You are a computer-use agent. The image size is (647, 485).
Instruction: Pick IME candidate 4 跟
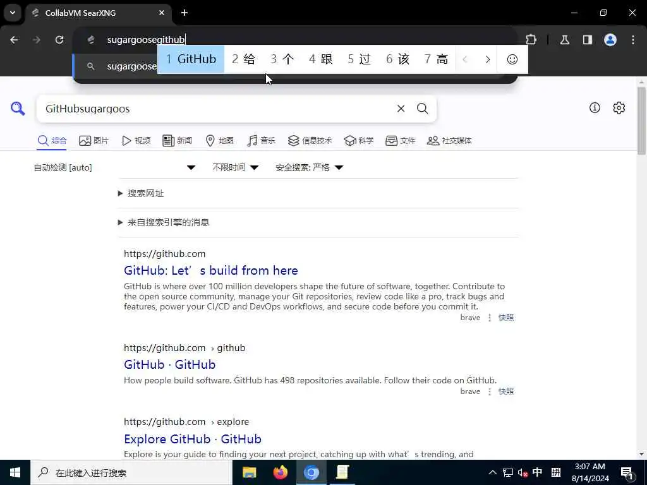[320, 59]
